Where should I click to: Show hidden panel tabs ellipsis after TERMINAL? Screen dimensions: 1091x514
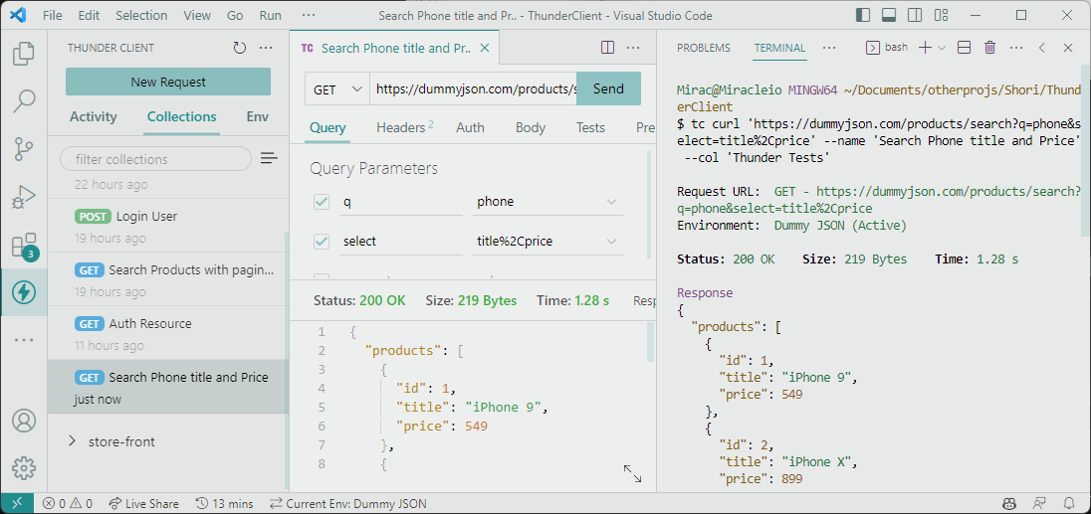coord(828,48)
